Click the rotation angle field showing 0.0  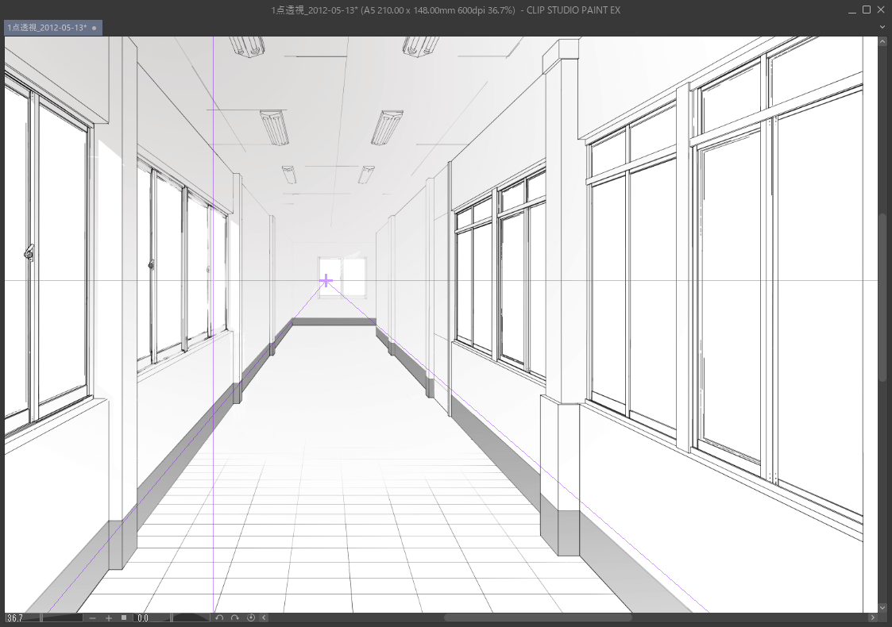151,617
